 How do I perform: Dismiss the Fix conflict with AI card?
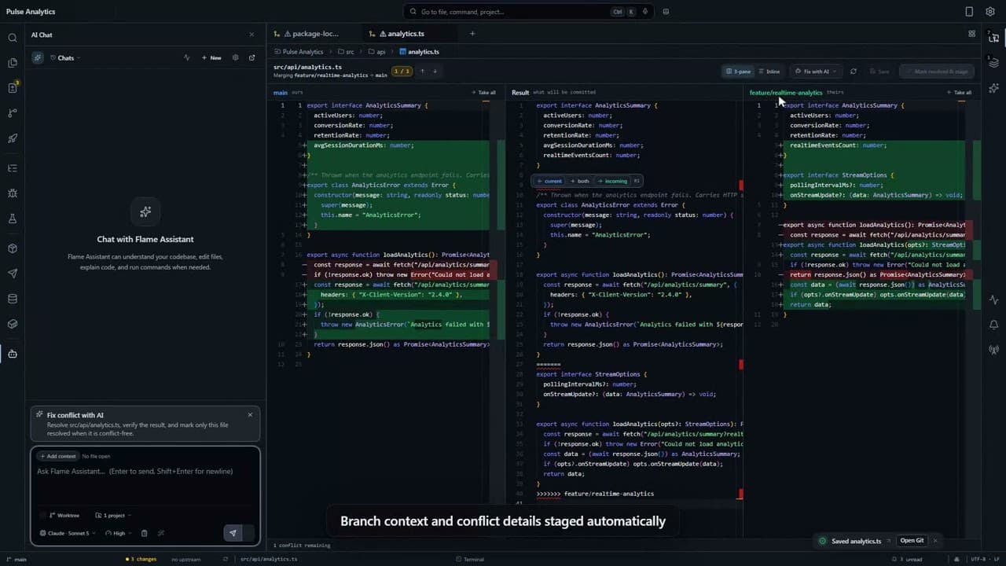tap(250, 414)
